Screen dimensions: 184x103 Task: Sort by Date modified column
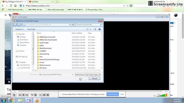pos(77,33)
